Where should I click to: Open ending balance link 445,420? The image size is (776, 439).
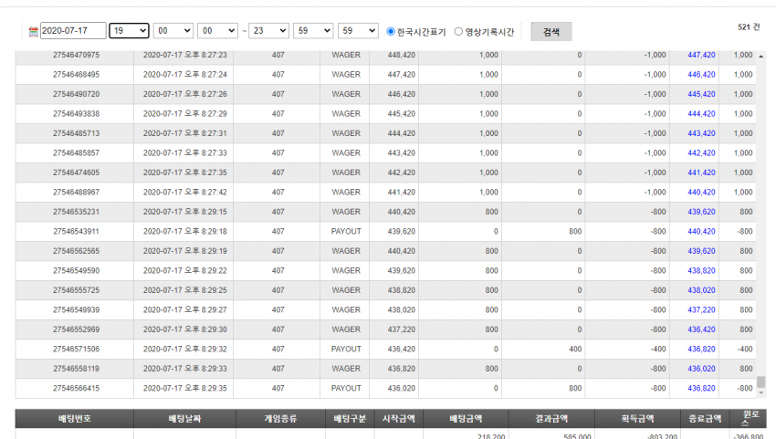(x=701, y=94)
